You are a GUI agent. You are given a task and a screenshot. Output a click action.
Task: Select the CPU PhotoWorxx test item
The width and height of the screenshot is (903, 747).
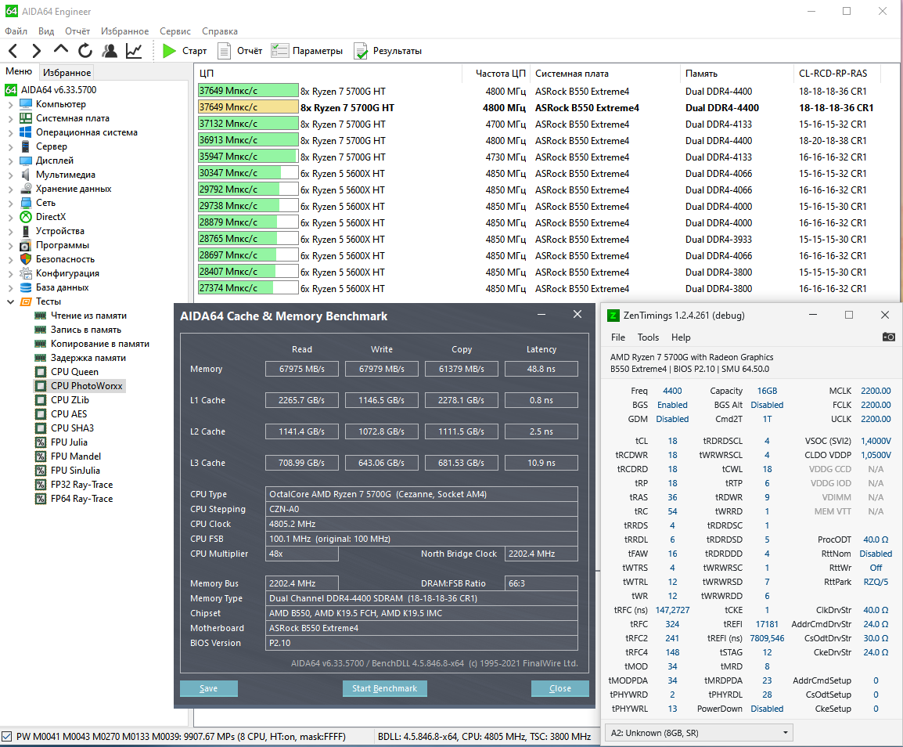coord(80,385)
